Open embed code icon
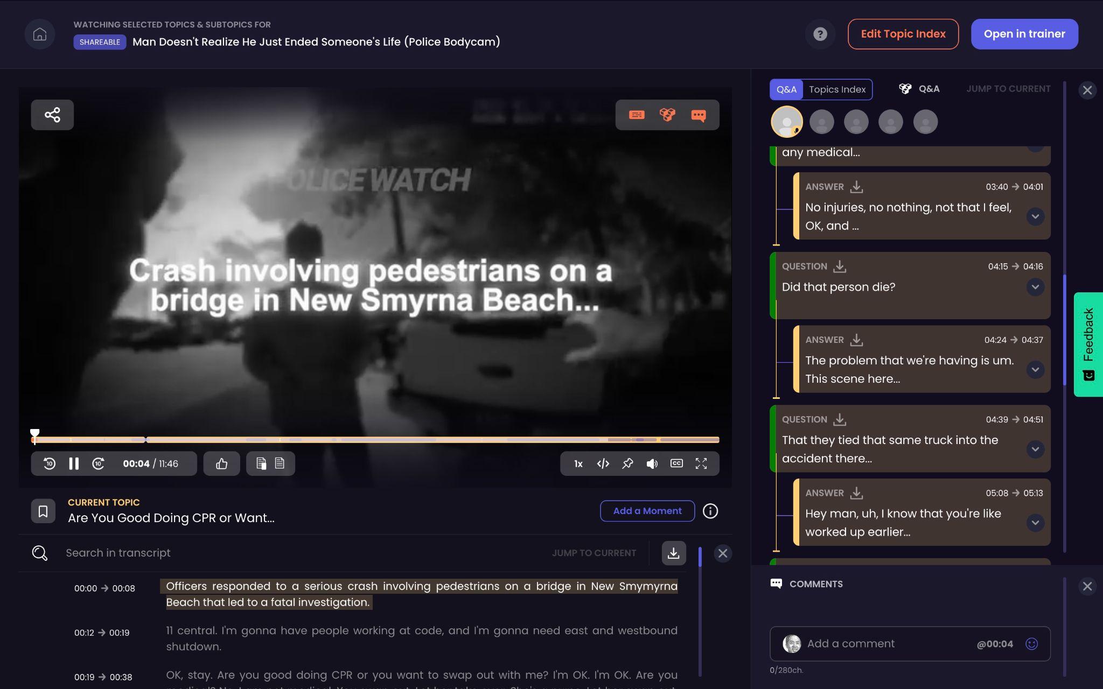Screen dimensions: 1103x689 603,463
